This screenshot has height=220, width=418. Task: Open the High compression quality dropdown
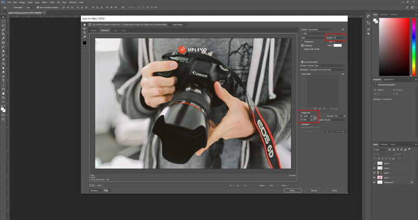point(312,38)
